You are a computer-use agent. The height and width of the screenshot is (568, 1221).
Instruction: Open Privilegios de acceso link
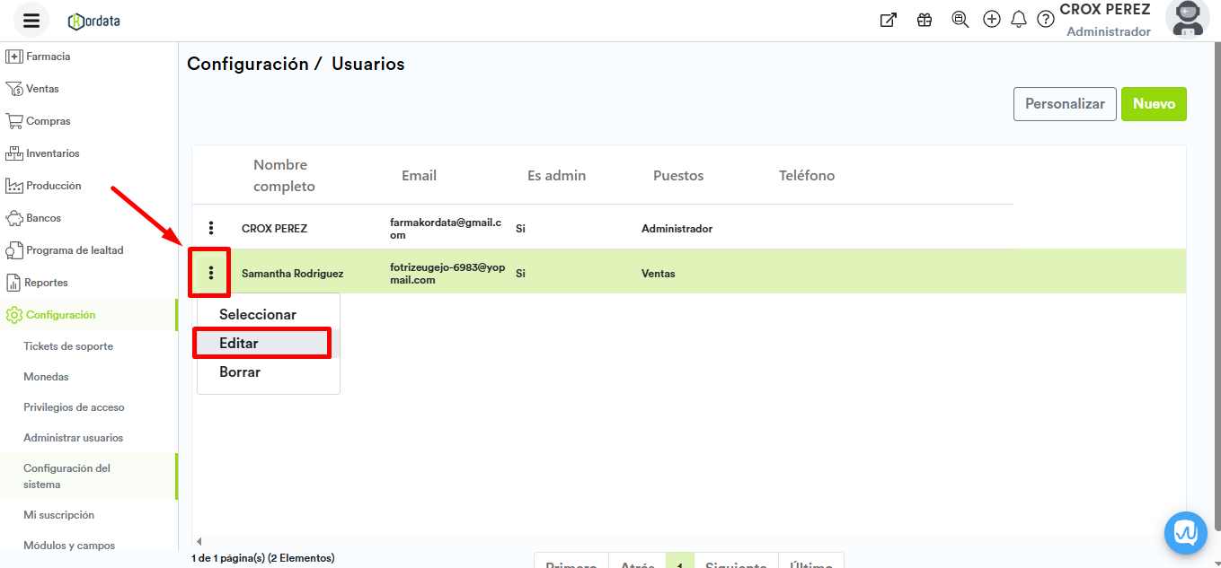pyautogui.click(x=74, y=407)
